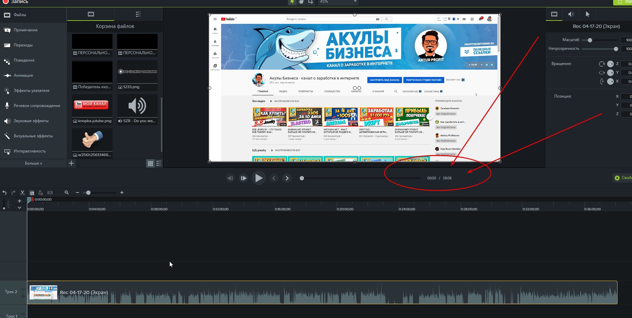This screenshot has height=318, width=632.
Task: Expand the Больше » menu
Action: pyautogui.click(x=33, y=163)
